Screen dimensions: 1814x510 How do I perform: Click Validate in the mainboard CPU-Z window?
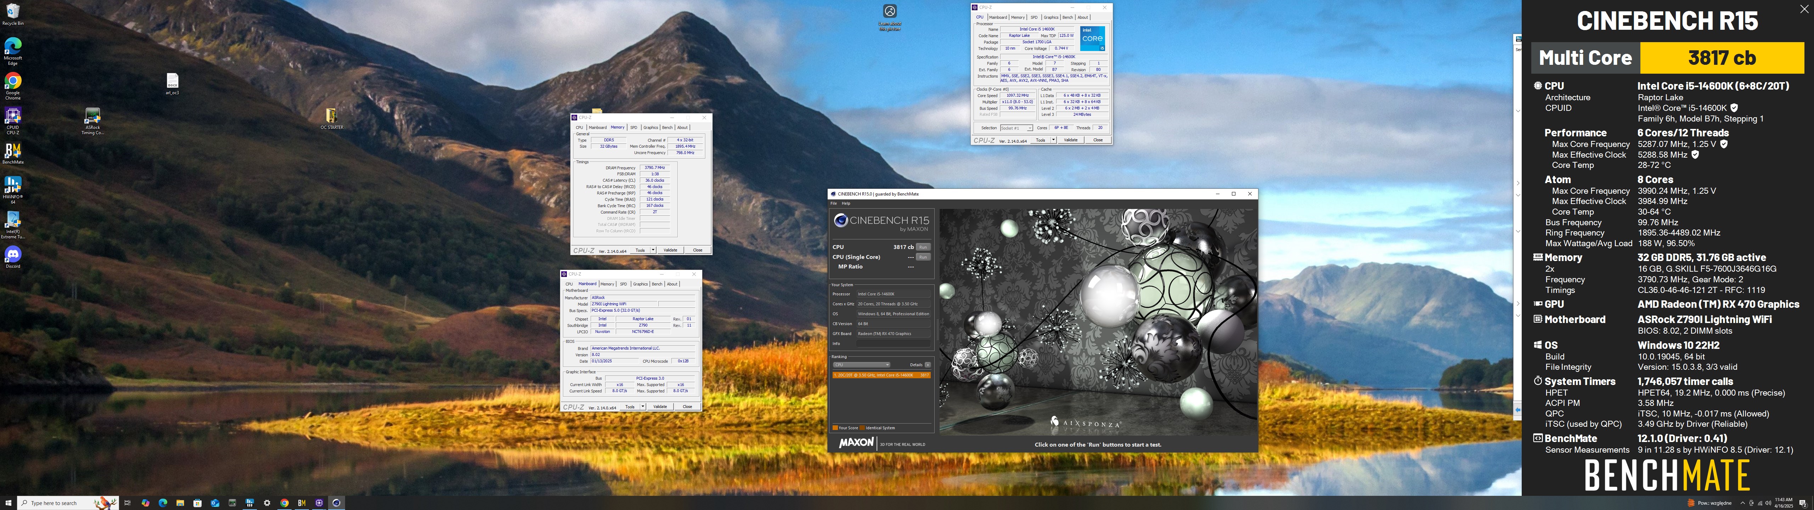click(x=660, y=407)
